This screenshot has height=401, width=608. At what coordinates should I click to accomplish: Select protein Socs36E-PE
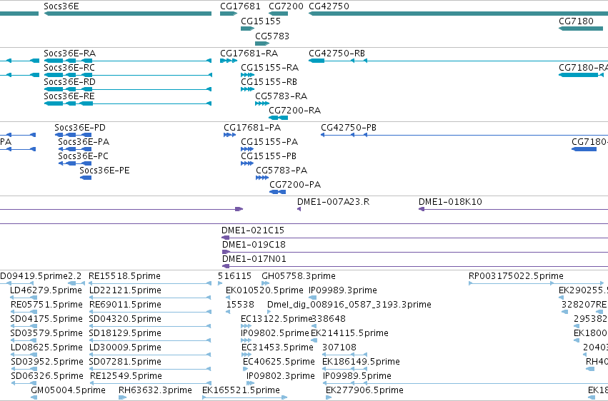[x=105, y=171]
